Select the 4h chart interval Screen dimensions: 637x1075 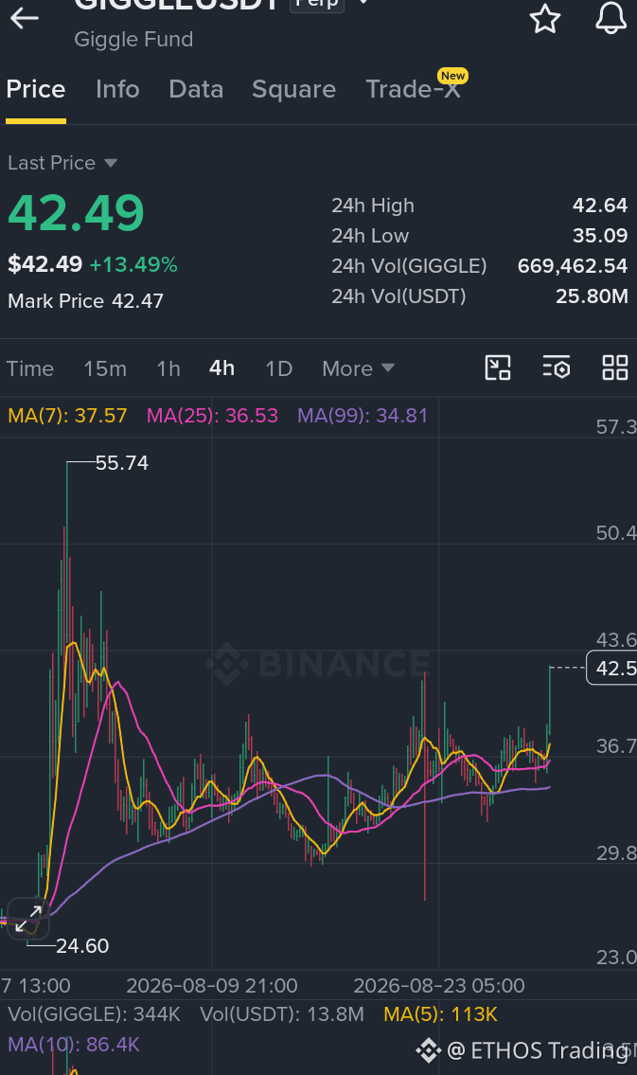[221, 368]
